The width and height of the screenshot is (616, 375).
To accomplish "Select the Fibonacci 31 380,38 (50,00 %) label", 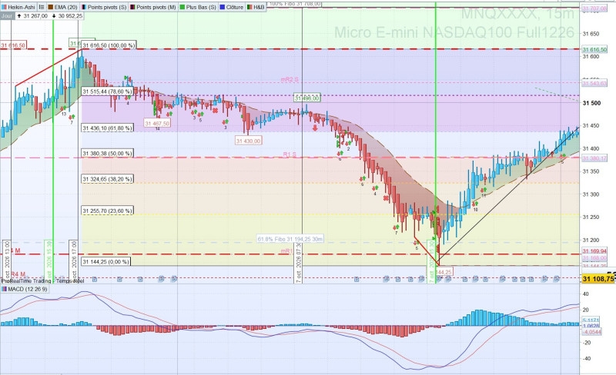I will point(107,154).
